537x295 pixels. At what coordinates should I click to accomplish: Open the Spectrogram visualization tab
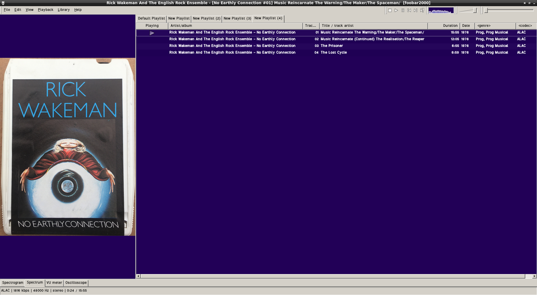[x=13, y=283]
